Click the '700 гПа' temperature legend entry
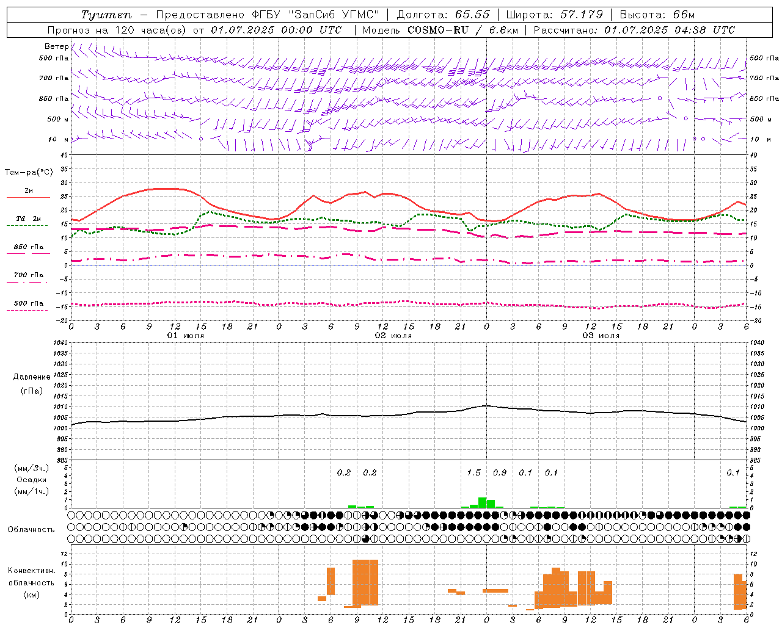The width and height of the screenshot is (782, 625). click(28, 276)
